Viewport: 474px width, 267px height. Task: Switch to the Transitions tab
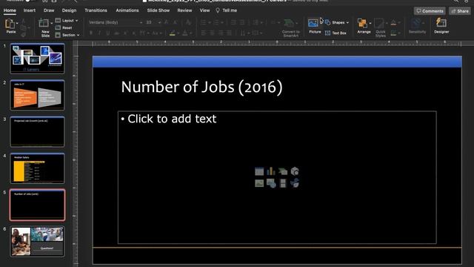96,10
